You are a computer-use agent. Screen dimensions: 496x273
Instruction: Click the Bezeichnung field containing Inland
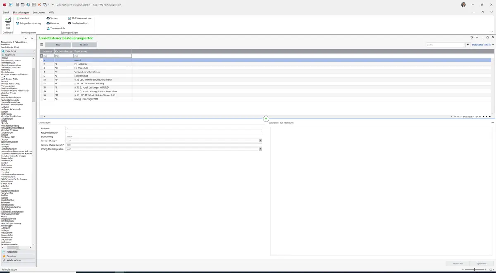point(164,136)
